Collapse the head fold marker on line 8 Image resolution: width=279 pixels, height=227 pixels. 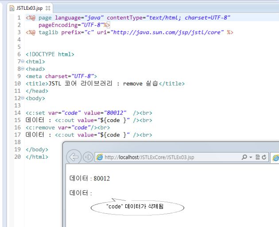pyautogui.click(x=23, y=69)
